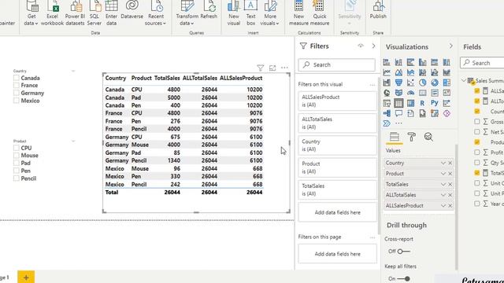The image size is (504, 283).
Task: Select the gauge visual
Action: coord(410,93)
